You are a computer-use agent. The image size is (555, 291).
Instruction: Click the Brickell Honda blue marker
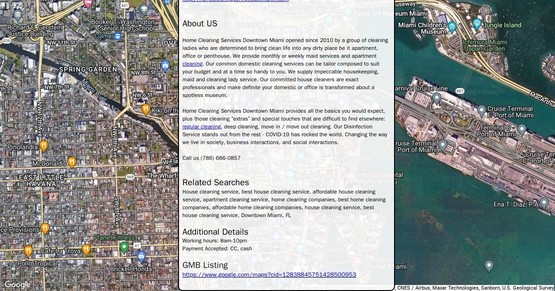142,257
